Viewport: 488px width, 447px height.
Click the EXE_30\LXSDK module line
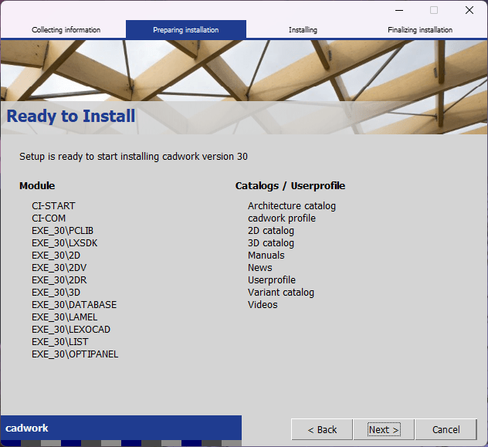64,243
